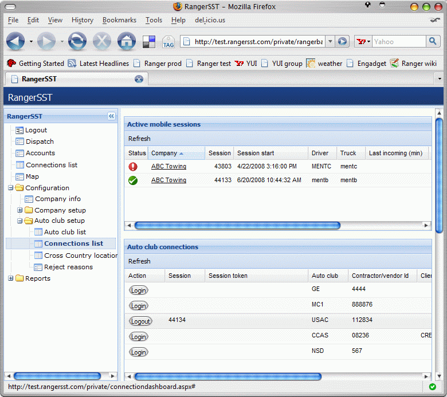The width and height of the screenshot is (447, 397).
Task: Open the first ABC Towing link
Action: click(x=168, y=167)
